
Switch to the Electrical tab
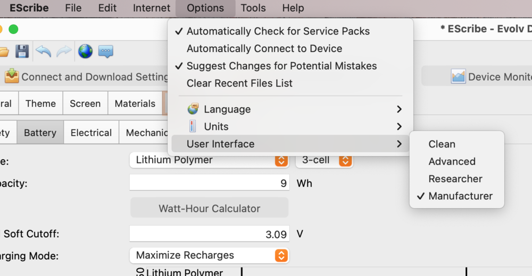coord(91,133)
